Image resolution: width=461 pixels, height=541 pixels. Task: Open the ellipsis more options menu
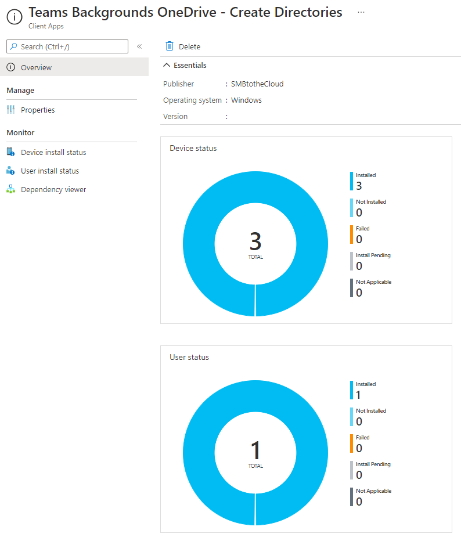pos(361,12)
